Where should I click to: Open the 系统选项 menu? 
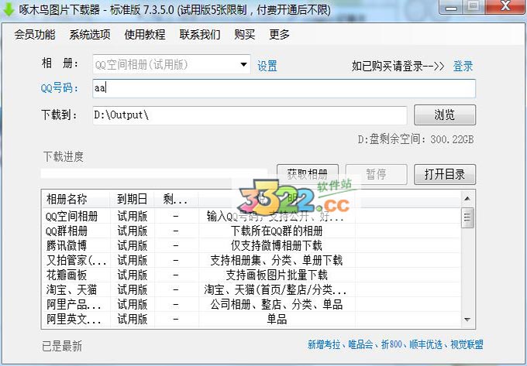[x=90, y=34]
